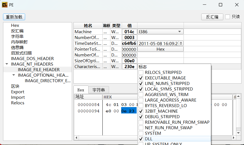Check the LARGE_ADDRESS_AWARE flag
Screen dimensions: 244x145
pos(141,100)
